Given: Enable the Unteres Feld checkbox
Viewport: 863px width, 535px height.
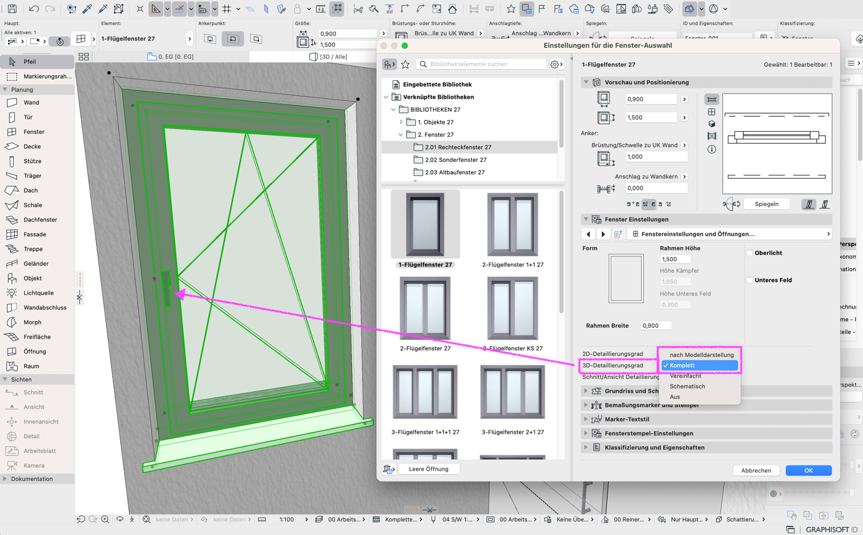Looking at the screenshot, I should click(x=750, y=281).
